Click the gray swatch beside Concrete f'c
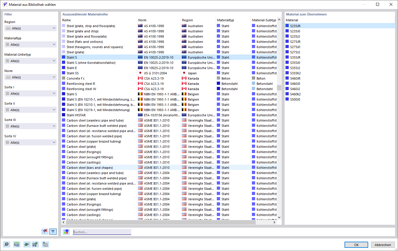The height and width of the screenshot is (251, 398). pos(64,78)
